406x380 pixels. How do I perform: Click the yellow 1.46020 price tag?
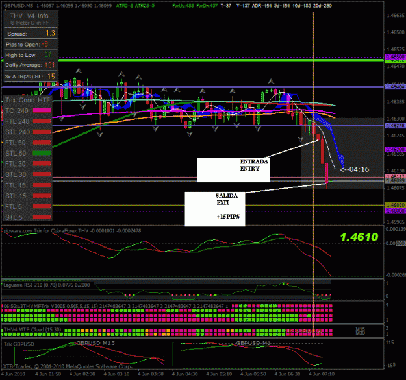(x=395, y=205)
